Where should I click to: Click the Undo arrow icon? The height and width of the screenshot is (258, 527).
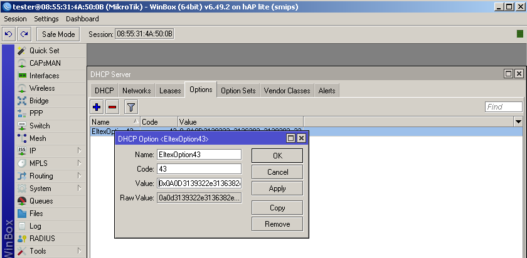click(x=9, y=34)
